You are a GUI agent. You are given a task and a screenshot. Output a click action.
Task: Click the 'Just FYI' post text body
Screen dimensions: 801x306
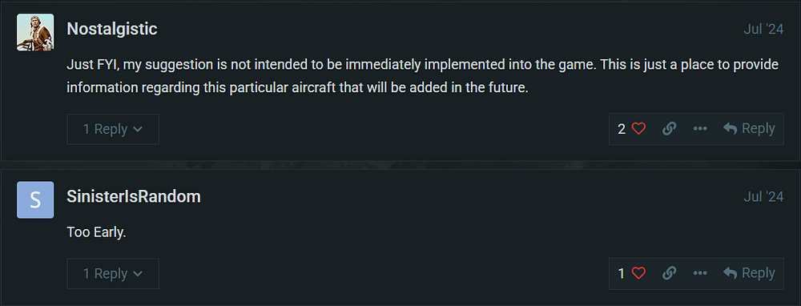click(x=423, y=77)
